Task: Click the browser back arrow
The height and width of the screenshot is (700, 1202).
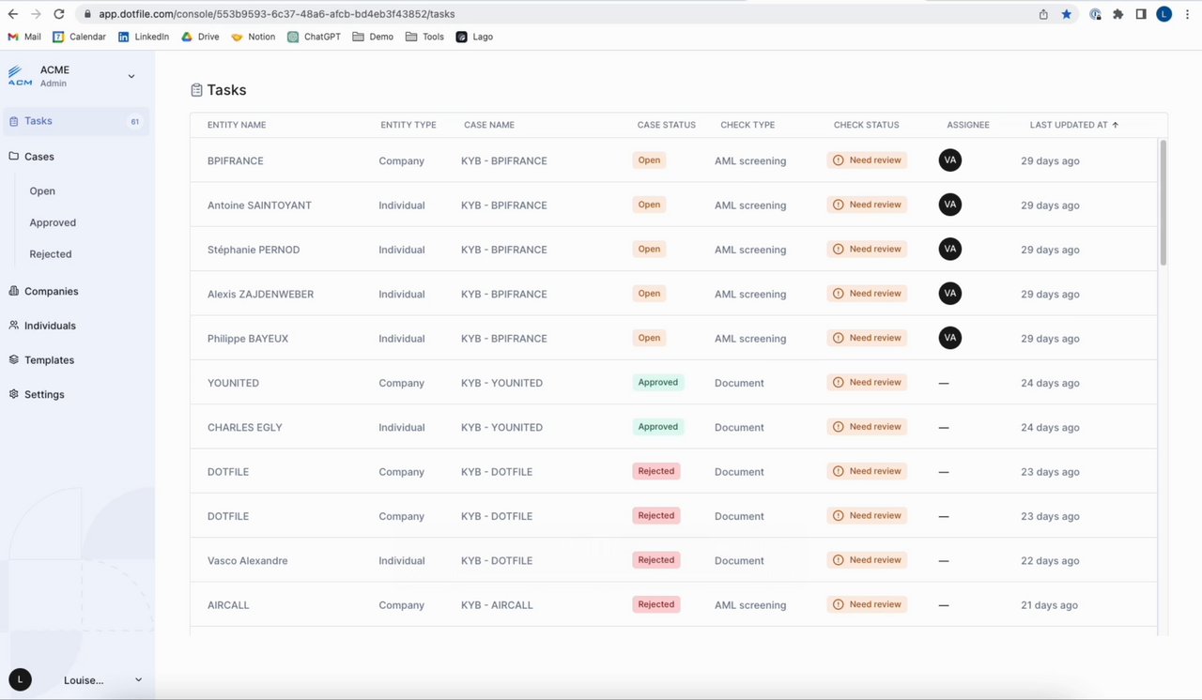Action: tap(13, 14)
